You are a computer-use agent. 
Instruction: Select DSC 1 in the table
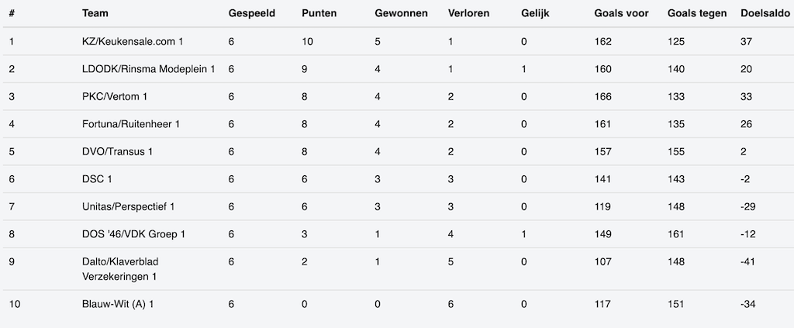(x=97, y=179)
